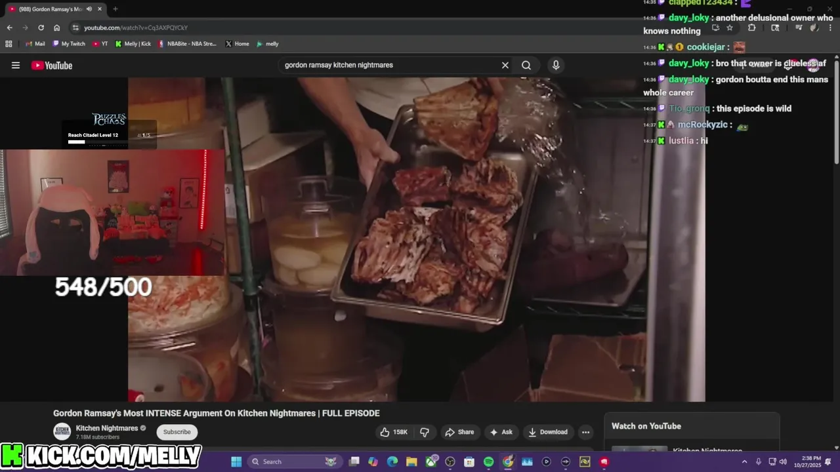This screenshot has height=472, width=840.
Task: Open the notifications bell in system tray
Action: [x=829, y=462]
